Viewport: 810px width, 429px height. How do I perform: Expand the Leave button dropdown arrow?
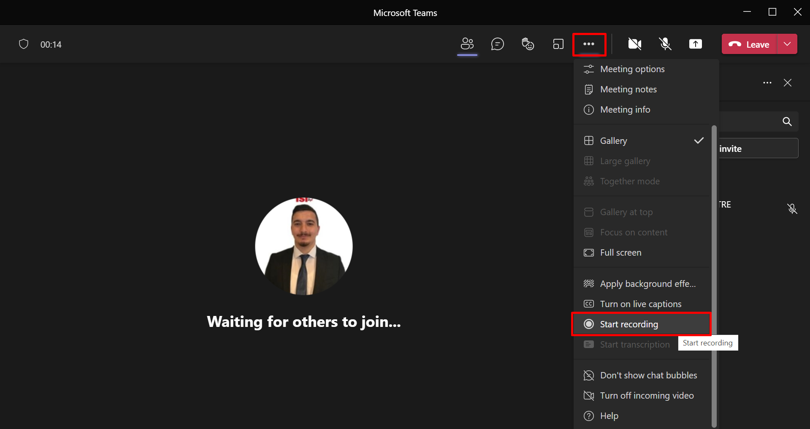pyautogui.click(x=787, y=44)
